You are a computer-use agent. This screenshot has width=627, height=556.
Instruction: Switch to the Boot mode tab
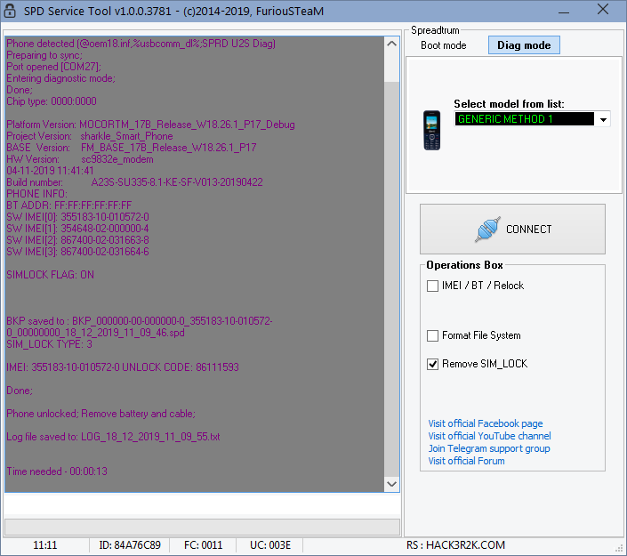tap(444, 45)
